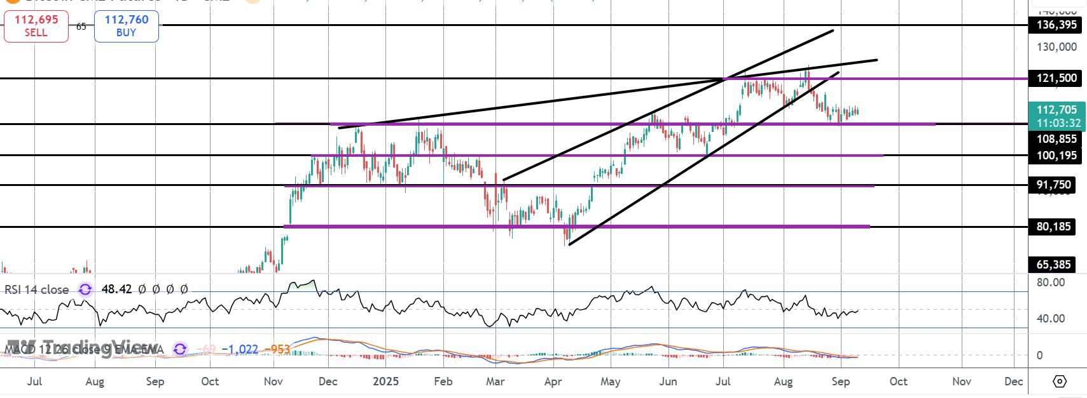Viewport: 1087px width, 398px height.
Task: Open chart settings gear icon
Action: click(1060, 381)
